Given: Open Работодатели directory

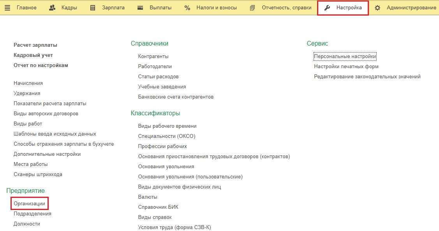Looking at the screenshot, I should coord(155,66).
